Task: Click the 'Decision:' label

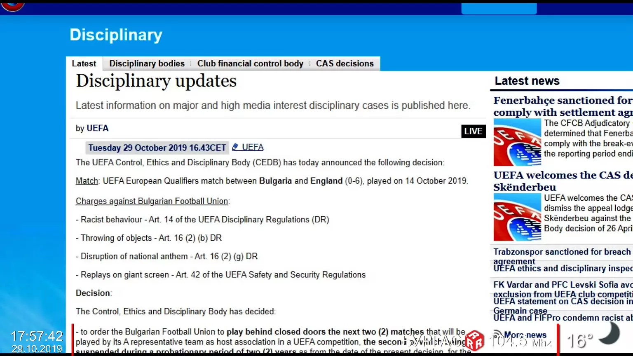Action: (94, 293)
